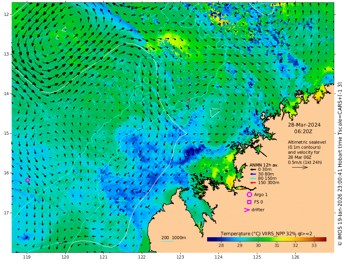This screenshot has width=342, height=264.
Task: Click the 125 longitude axis label
Action: [257, 257]
